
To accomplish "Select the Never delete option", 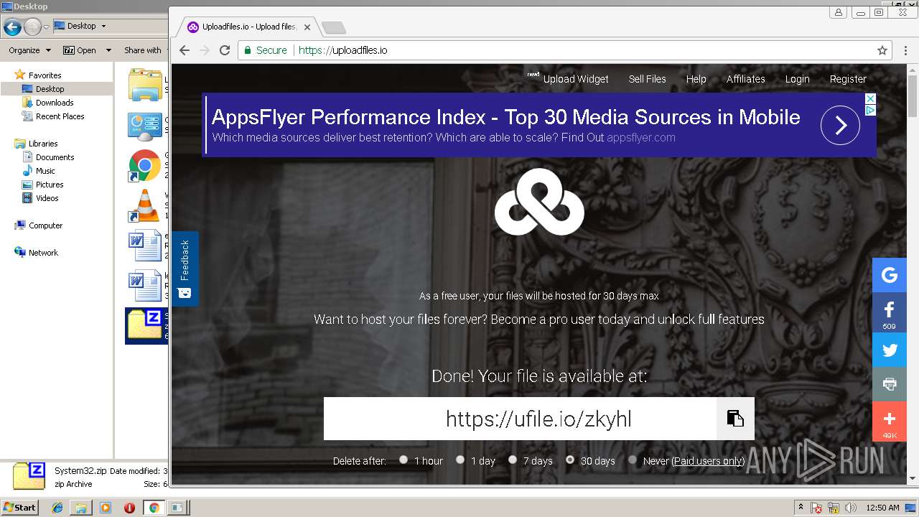I will pos(633,460).
